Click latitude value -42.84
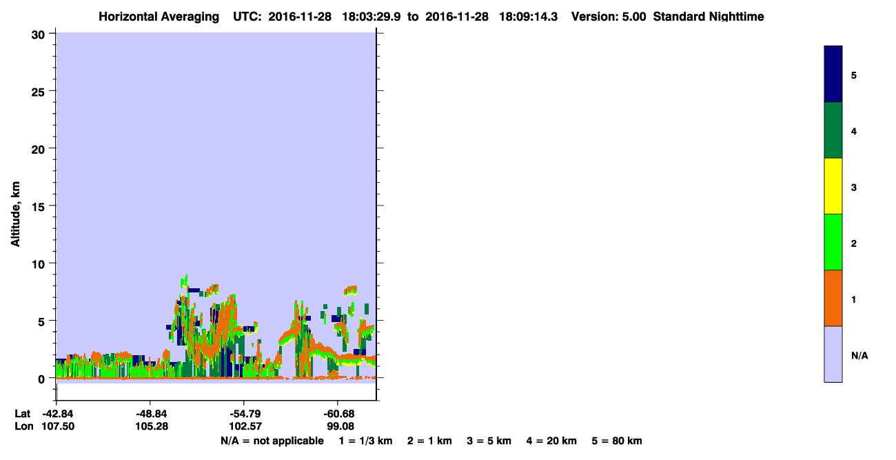Screen dimensions: 896x460 click(x=57, y=413)
